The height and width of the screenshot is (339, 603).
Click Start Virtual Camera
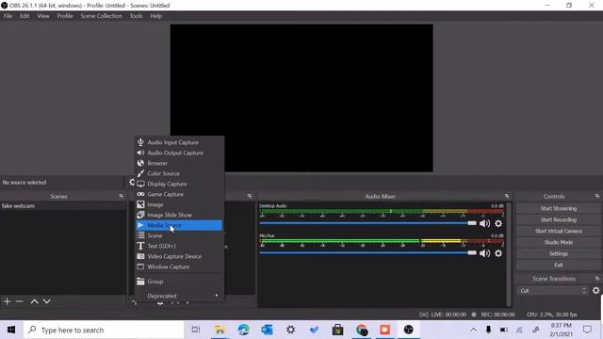pyautogui.click(x=559, y=231)
